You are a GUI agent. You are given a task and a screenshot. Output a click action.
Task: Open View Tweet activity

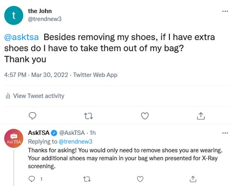(x=35, y=96)
